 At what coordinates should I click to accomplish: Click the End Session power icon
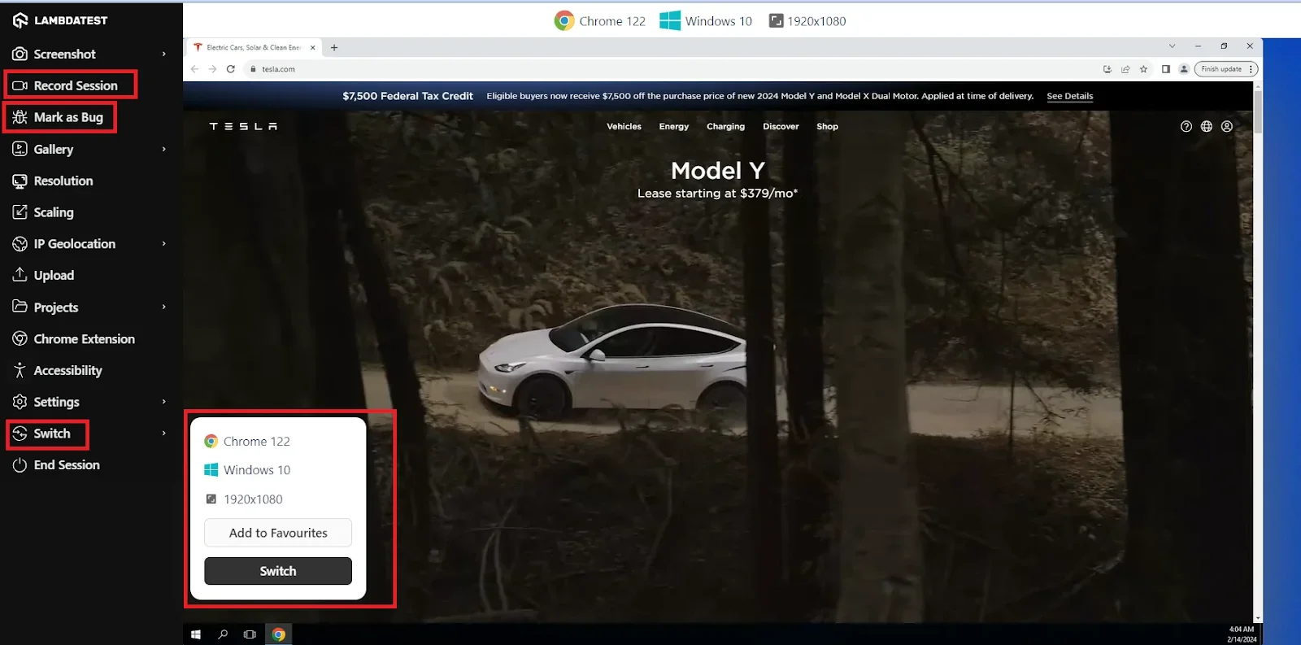(20, 465)
